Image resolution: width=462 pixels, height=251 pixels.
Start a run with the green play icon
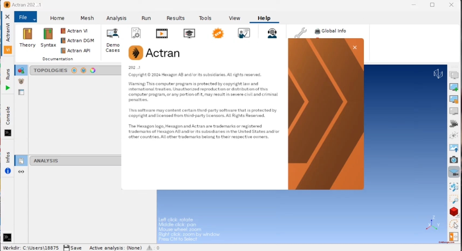7,87
